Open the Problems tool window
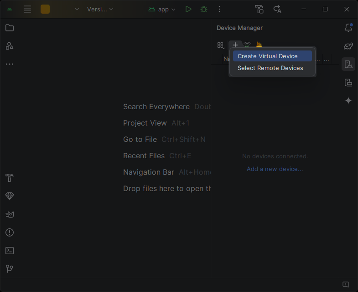358x292 pixels. point(10,232)
